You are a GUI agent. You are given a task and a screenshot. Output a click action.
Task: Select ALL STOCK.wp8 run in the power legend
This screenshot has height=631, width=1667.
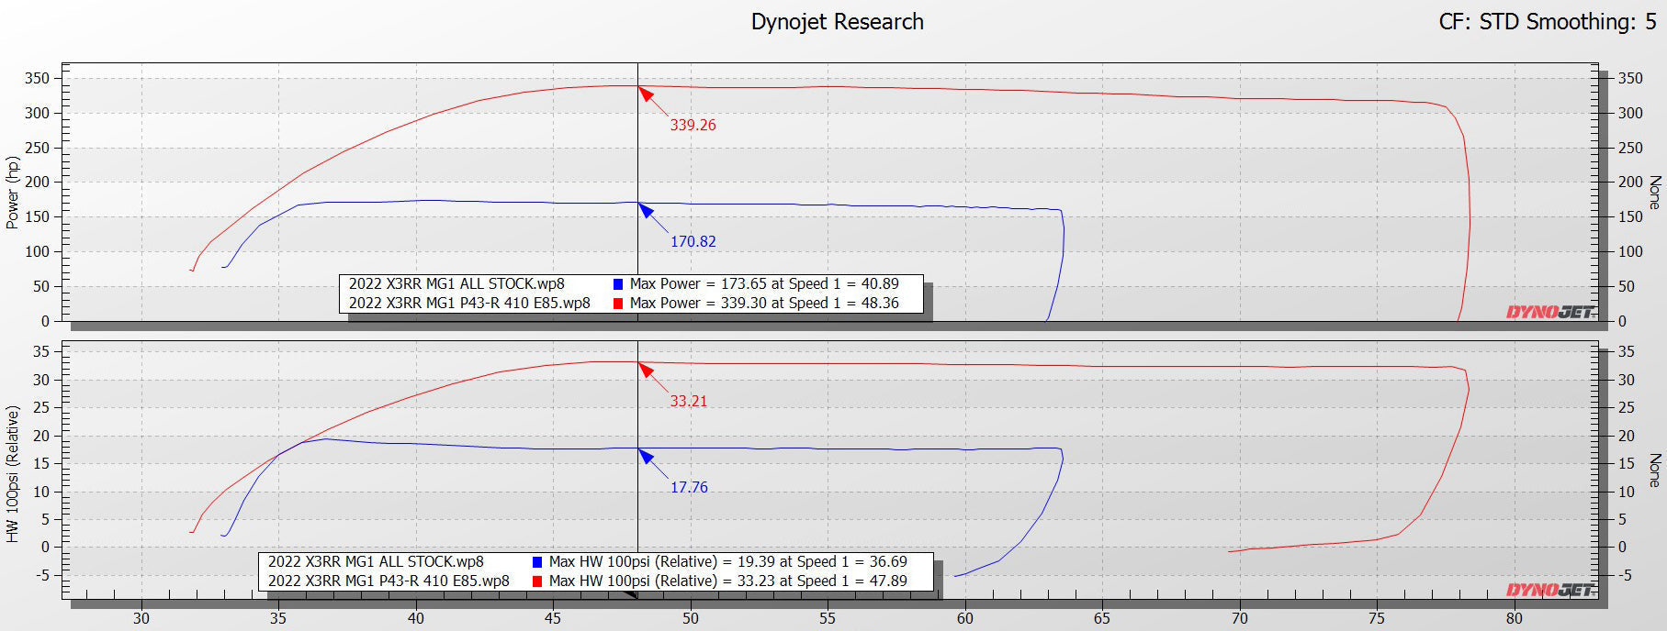tap(456, 284)
